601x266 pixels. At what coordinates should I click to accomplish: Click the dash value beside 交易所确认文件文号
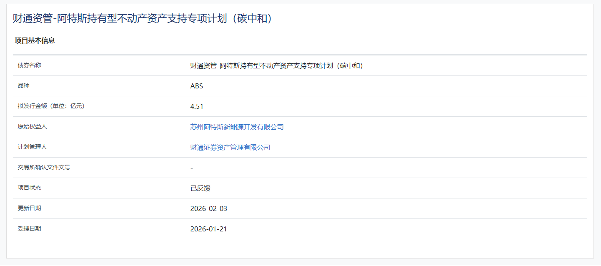tap(192, 168)
